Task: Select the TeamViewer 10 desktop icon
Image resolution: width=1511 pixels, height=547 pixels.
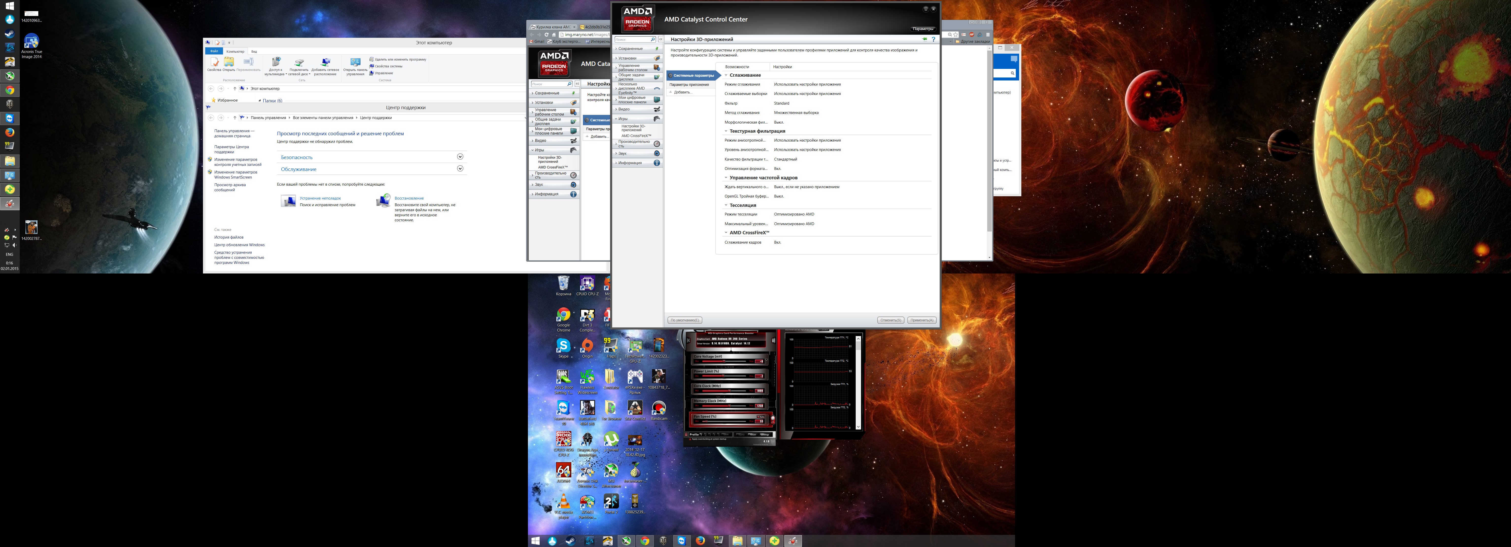Action: pos(563,413)
